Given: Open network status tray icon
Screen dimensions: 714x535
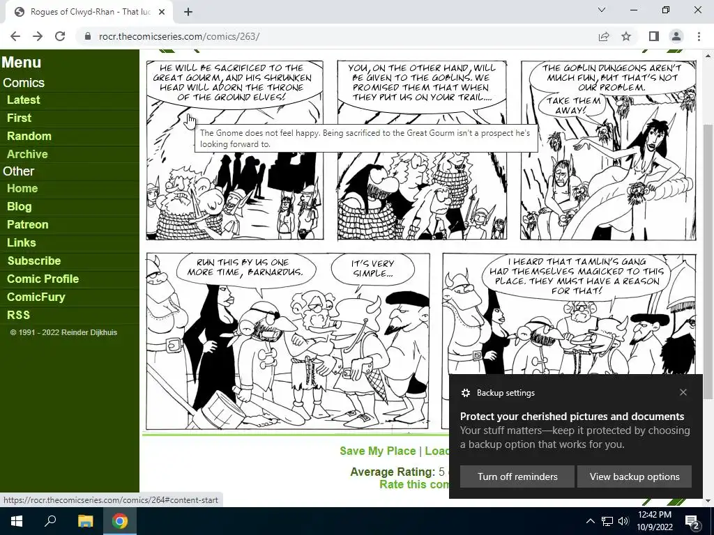Looking at the screenshot, I should click(x=607, y=521).
